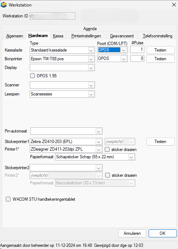Select the Hardware tab
Screen dimensions: 178x249
(x=38, y=36)
